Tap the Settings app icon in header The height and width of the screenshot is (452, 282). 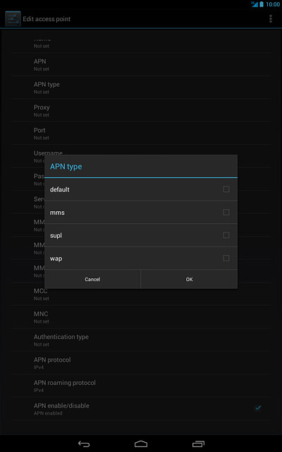click(x=13, y=19)
